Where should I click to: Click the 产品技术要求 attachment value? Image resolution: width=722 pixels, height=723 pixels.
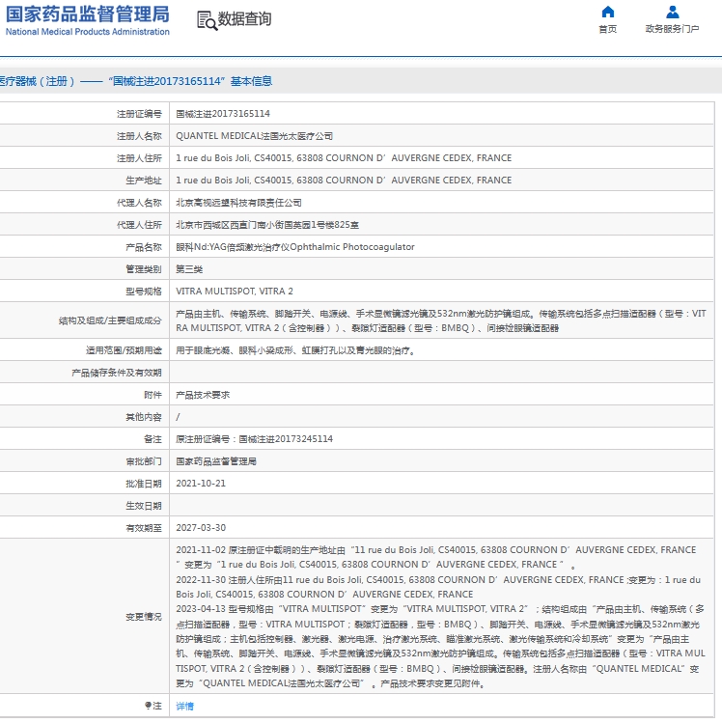[203, 395]
